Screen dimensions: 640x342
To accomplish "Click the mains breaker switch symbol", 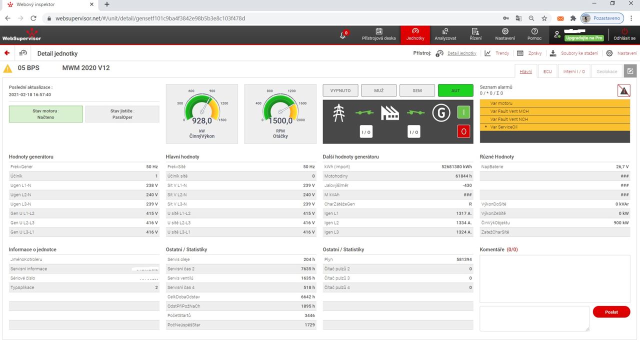I will click(364, 113).
